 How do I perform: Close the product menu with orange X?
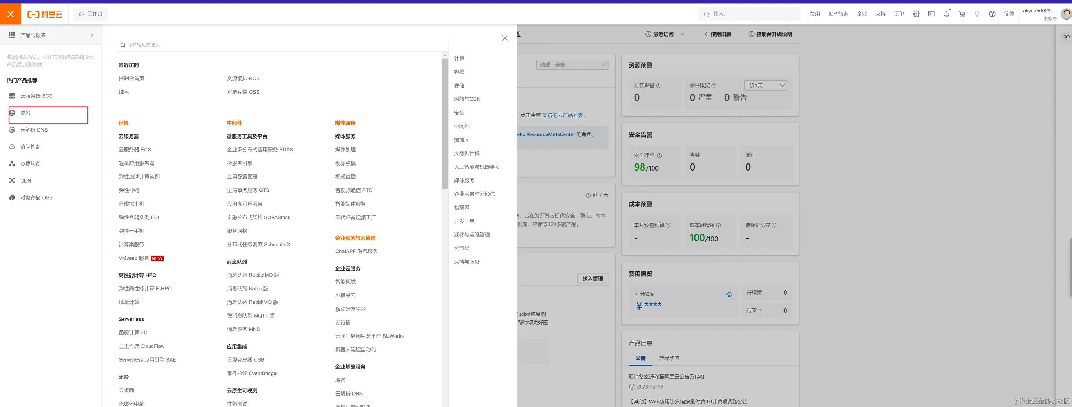(x=10, y=14)
